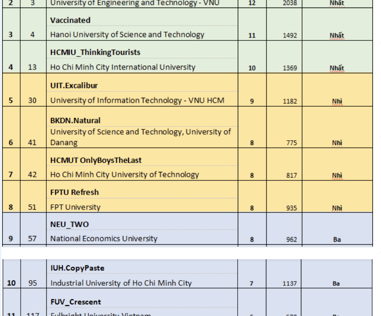This screenshot has height=316, width=381.
Task: Click team name "HCMIU_ThinkingTourists"
Action: point(95,52)
